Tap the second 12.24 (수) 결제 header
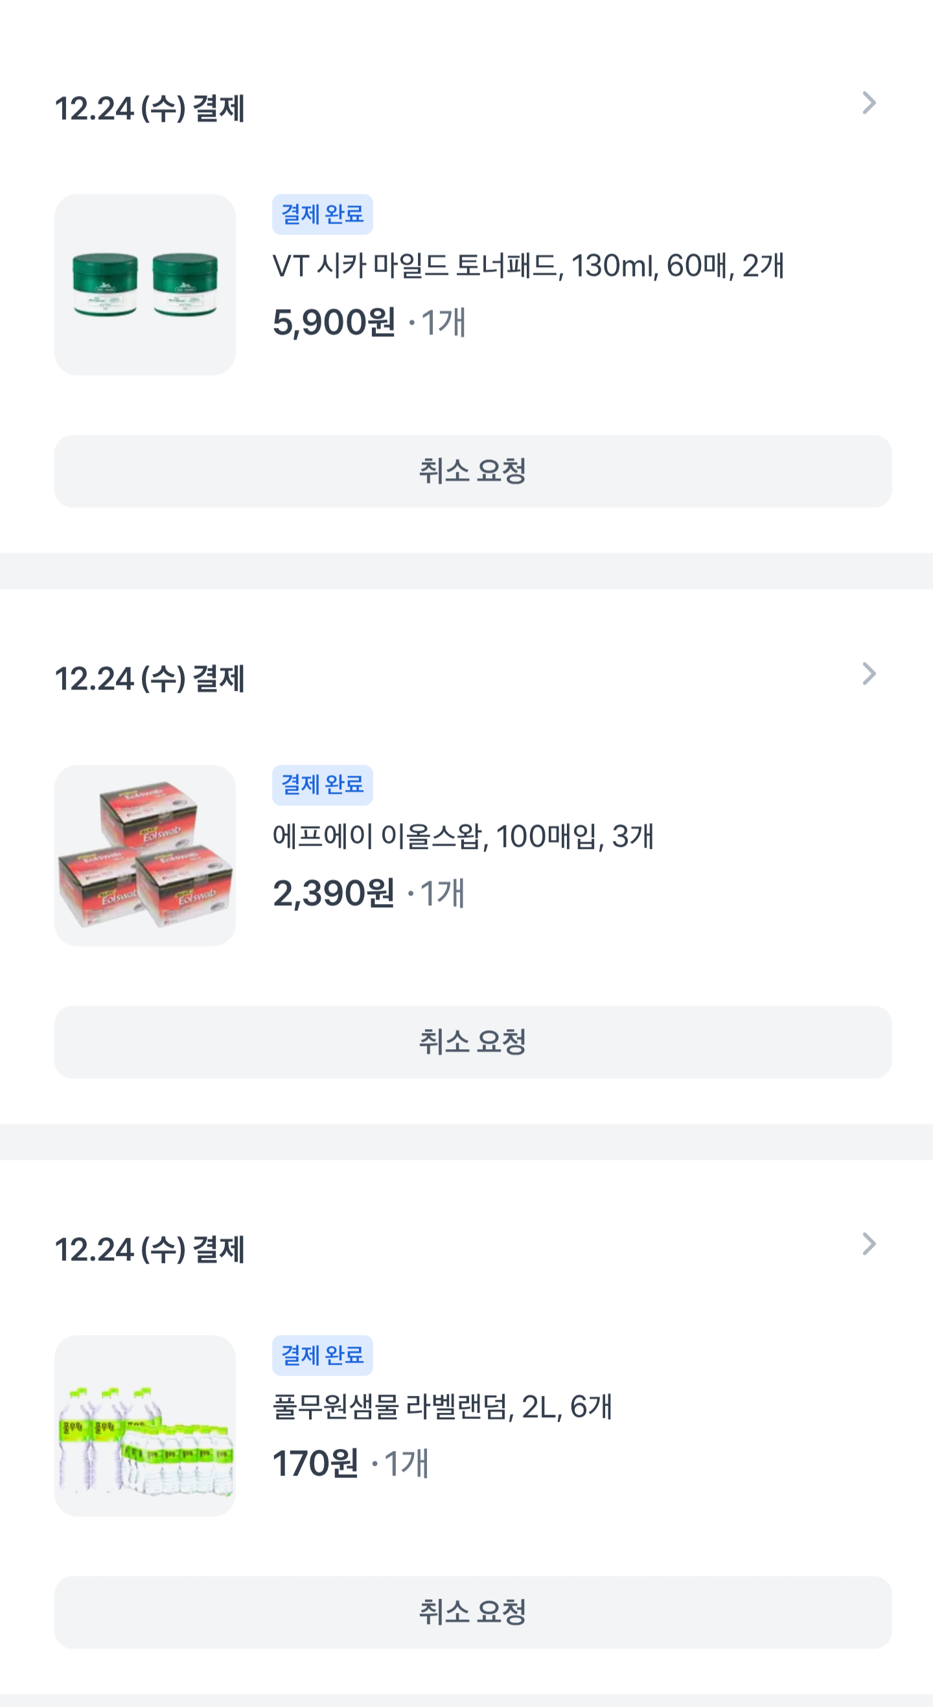 (x=150, y=679)
